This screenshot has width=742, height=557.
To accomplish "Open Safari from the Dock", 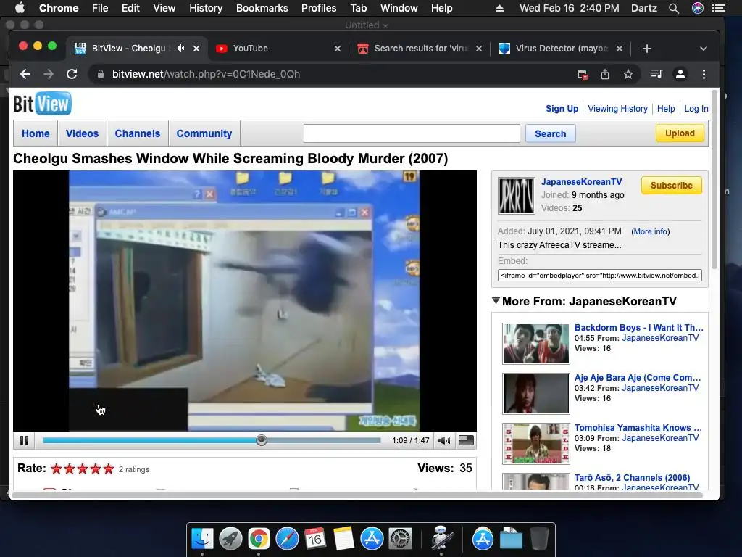I will (287, 539).
